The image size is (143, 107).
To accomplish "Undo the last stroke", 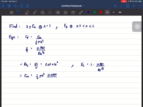I will (x=115, y=6).
